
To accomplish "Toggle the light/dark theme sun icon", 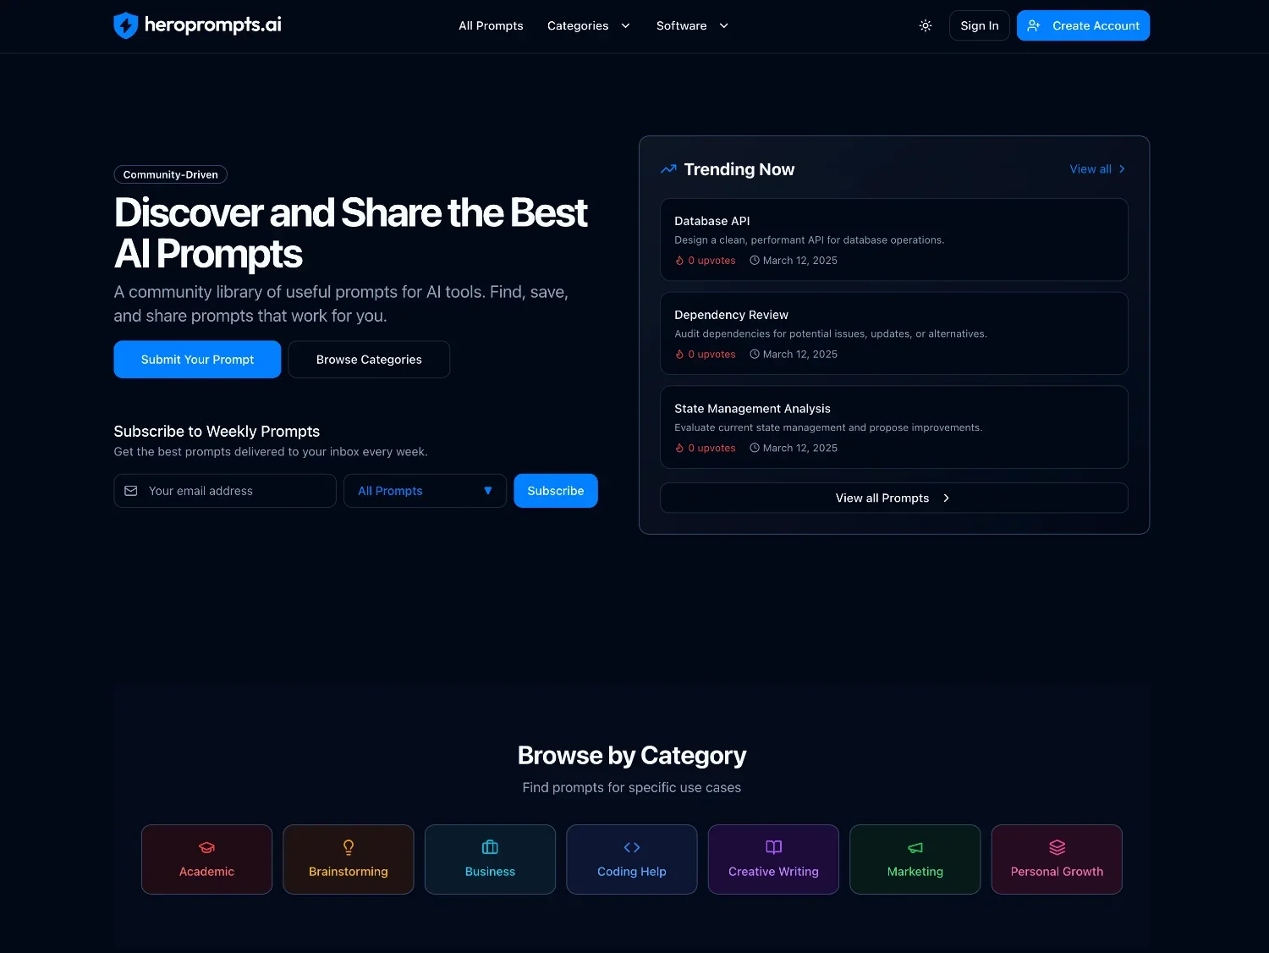I will tap(926, 25).
